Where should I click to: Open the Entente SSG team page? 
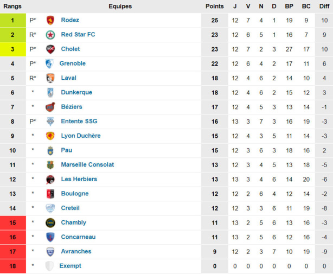click(x=79, y=121)
